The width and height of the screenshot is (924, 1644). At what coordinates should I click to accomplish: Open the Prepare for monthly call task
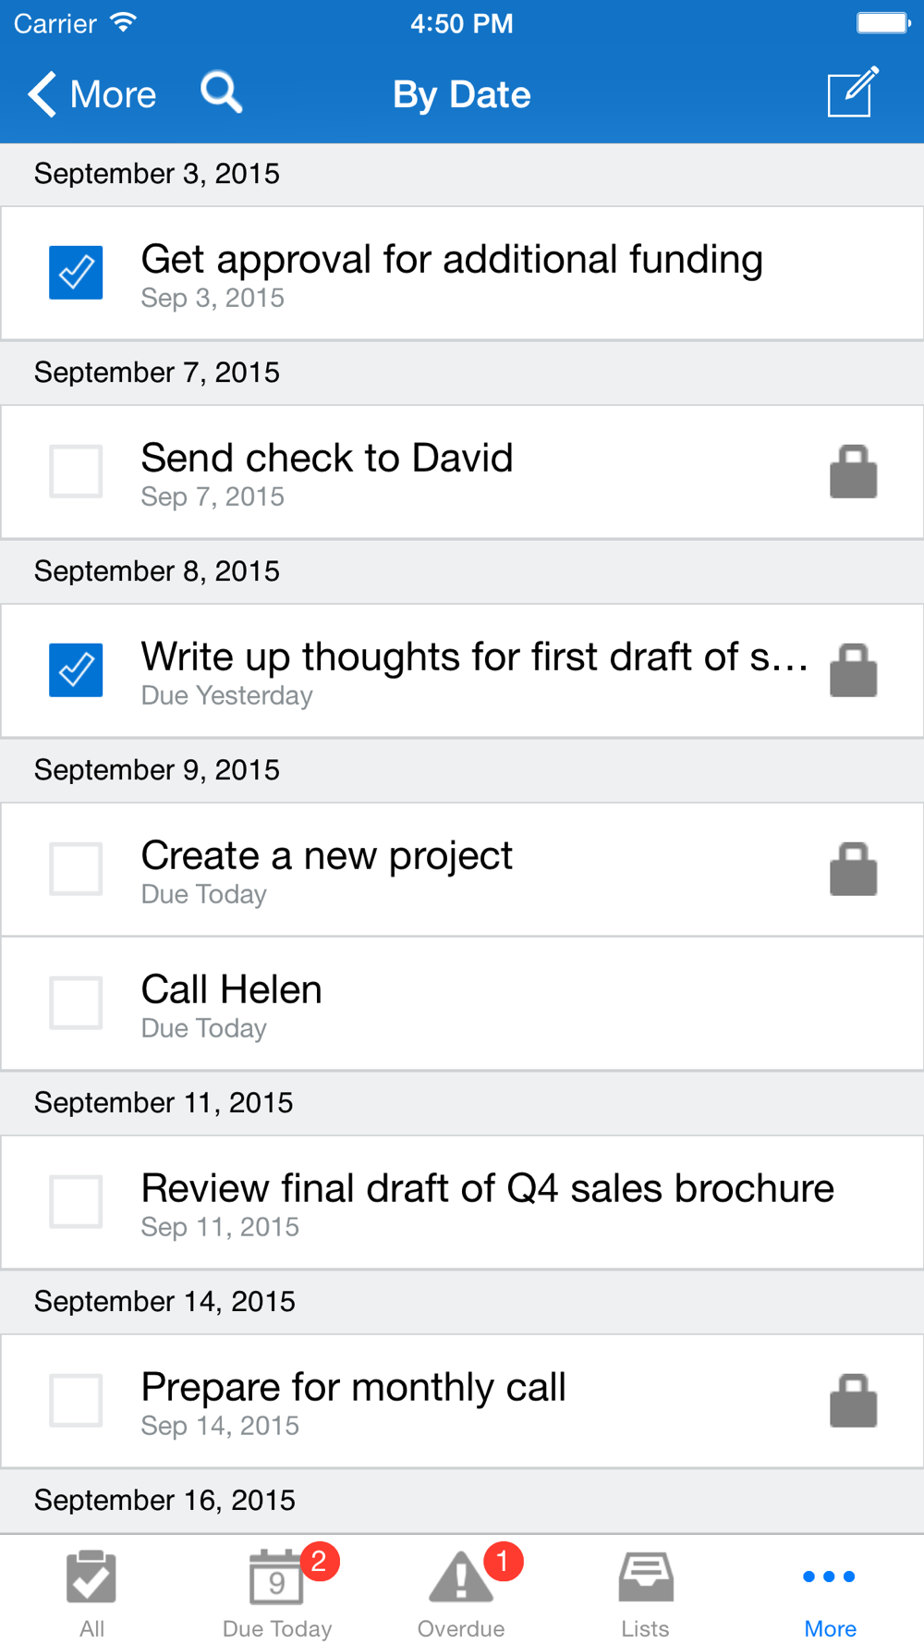click(x=462, y=1402)
